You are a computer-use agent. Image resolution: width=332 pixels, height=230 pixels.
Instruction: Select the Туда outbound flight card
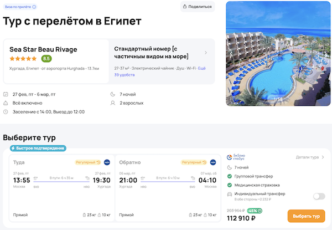click(x=61, y=188)
